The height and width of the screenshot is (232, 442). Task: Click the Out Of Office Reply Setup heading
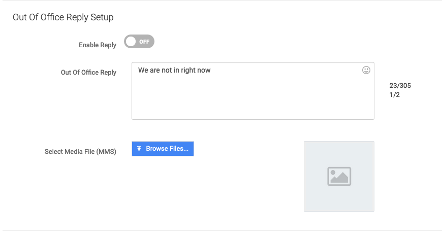63,17
